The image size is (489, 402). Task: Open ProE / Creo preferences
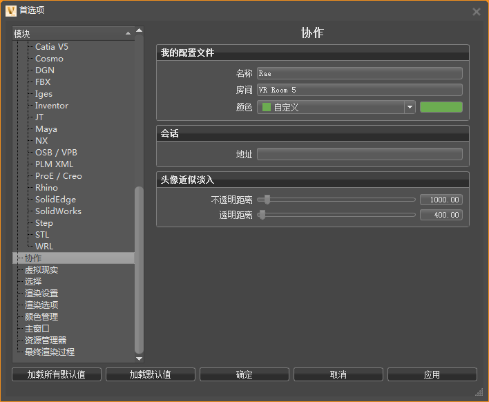pos(59,176)
